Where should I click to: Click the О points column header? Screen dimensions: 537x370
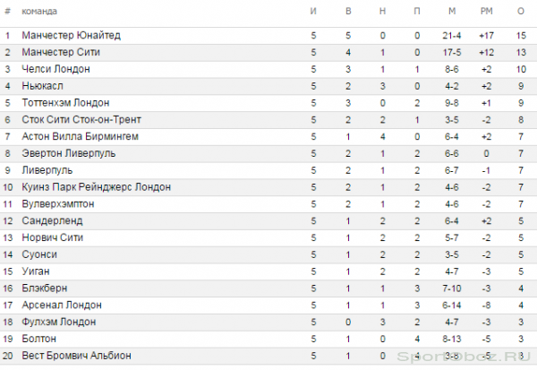521,12
